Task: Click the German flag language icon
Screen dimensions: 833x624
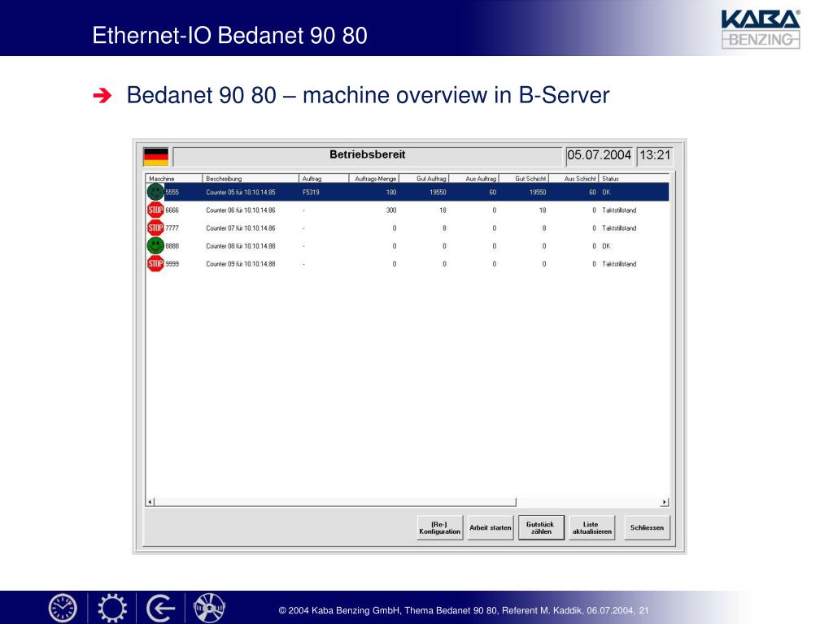Action: 155,157
